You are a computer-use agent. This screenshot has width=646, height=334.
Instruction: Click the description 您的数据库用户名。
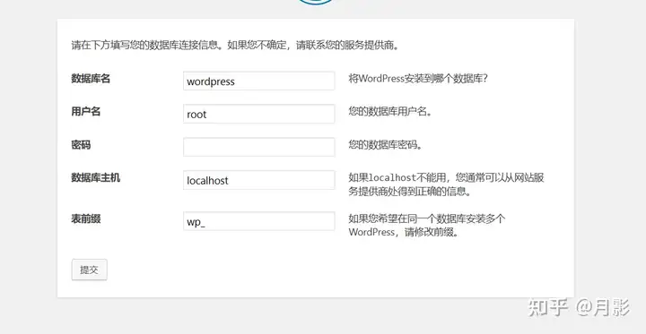(x=390, y=112)
